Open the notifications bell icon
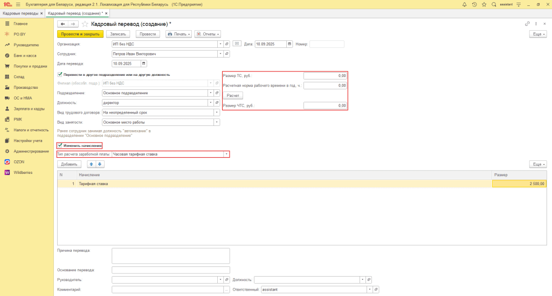This screenshot has width=552, height=296. click(x=464, y=4)
